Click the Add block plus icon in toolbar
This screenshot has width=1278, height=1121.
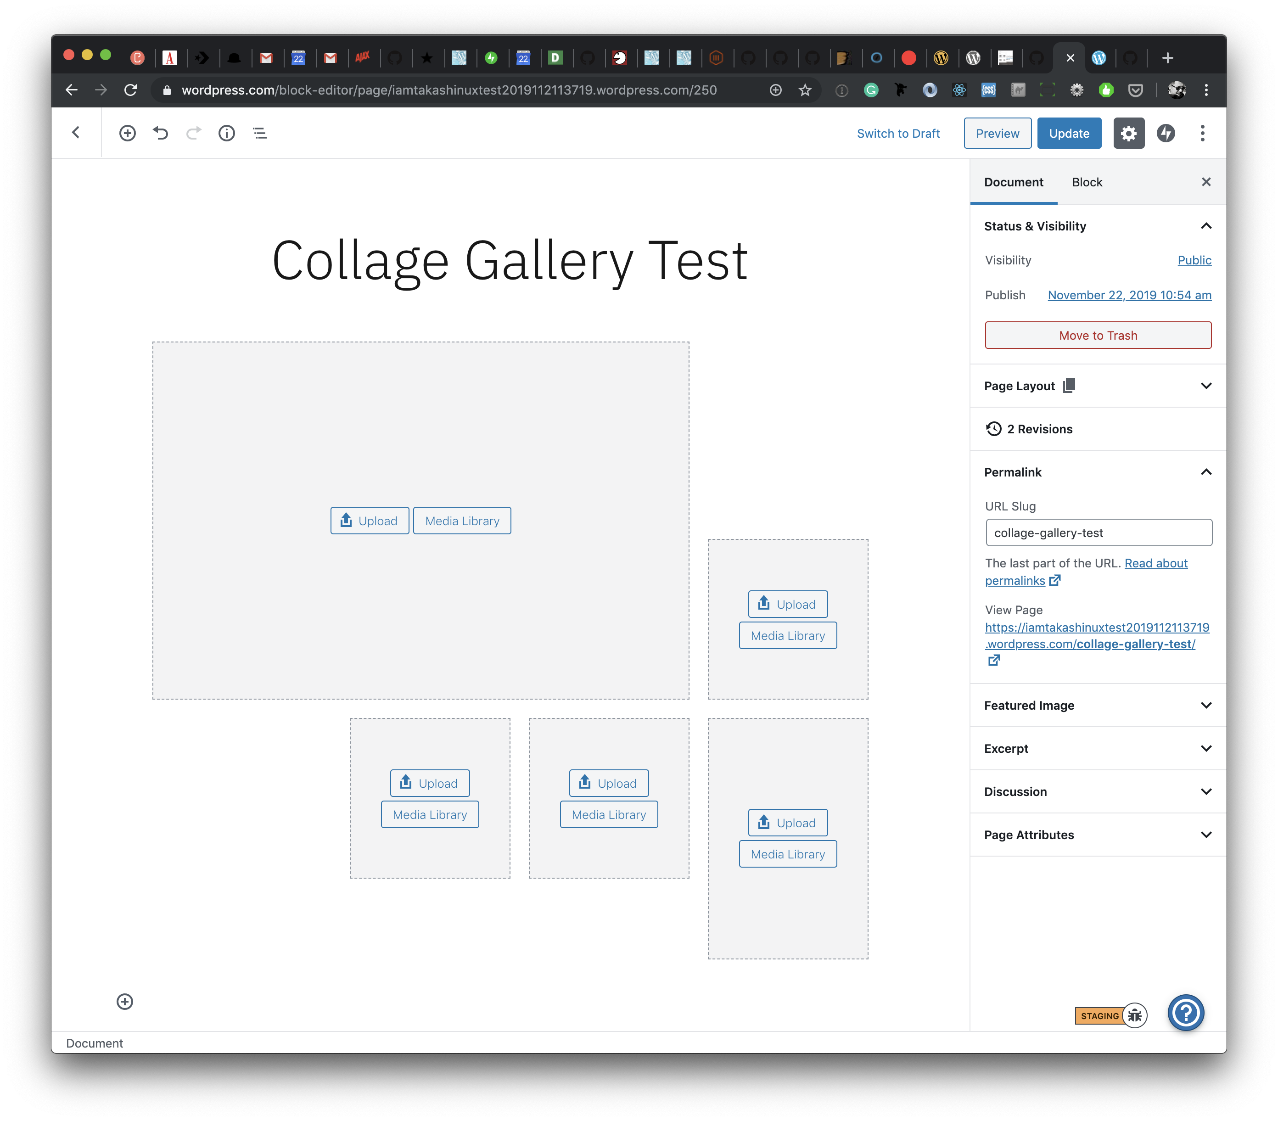[x=128, y=133]
